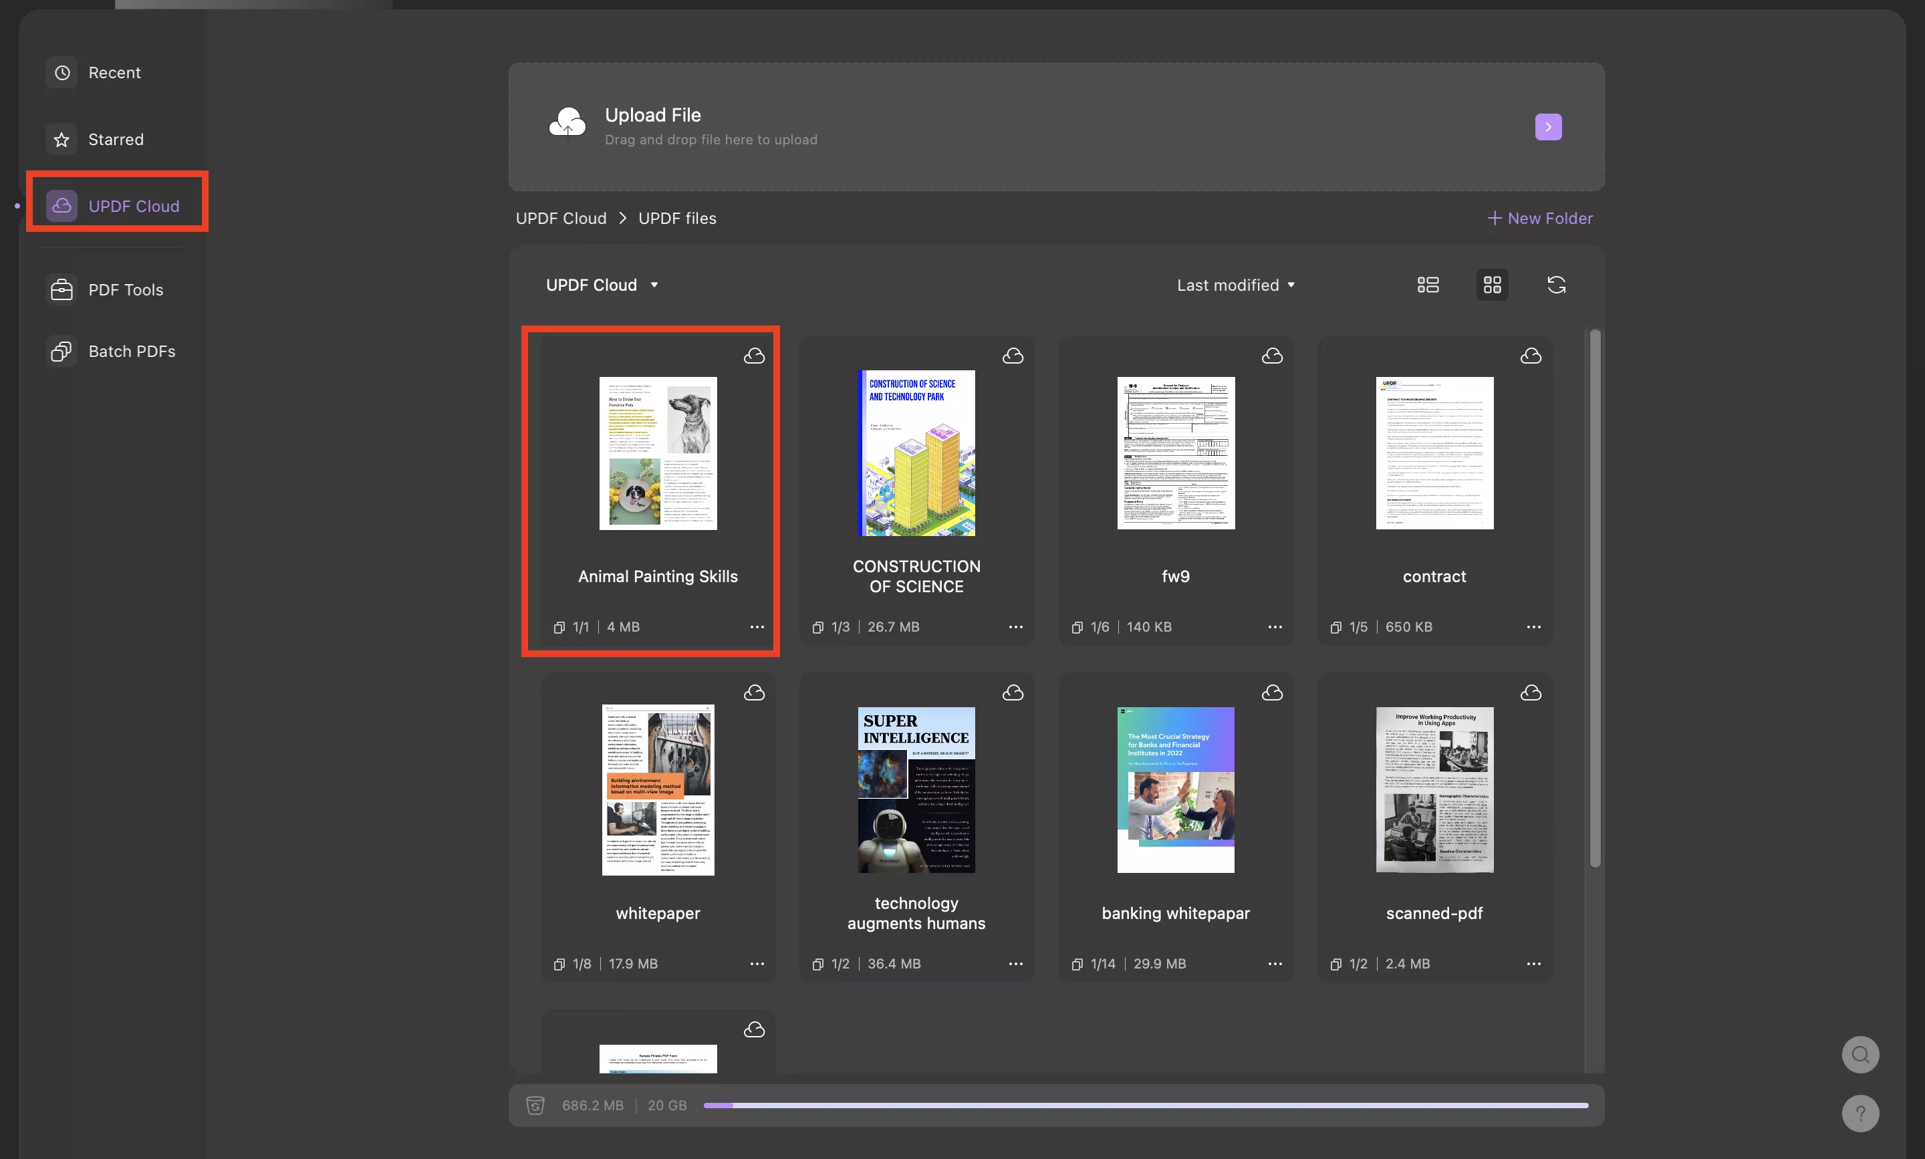Click cloud icon on banking whitepapar
1925x1159 pixels.
click(x=1272, y=692)
